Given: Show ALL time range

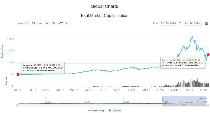Looking at the screenshot, I should (x=68, y=23).
